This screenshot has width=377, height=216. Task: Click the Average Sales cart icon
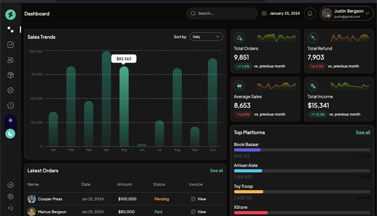(239, 86)
